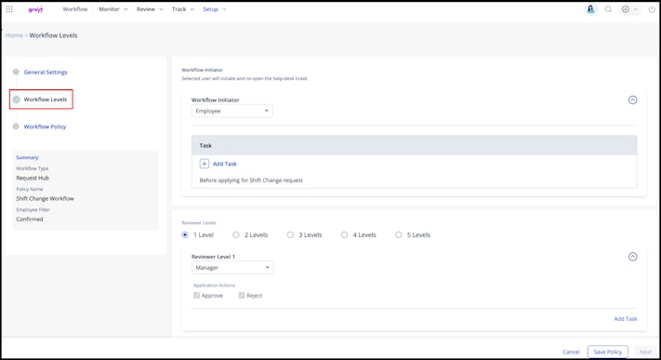Expand the Monitor menu arrow
This screenshot has height=360, width=661.
click(x=126, y=9)
